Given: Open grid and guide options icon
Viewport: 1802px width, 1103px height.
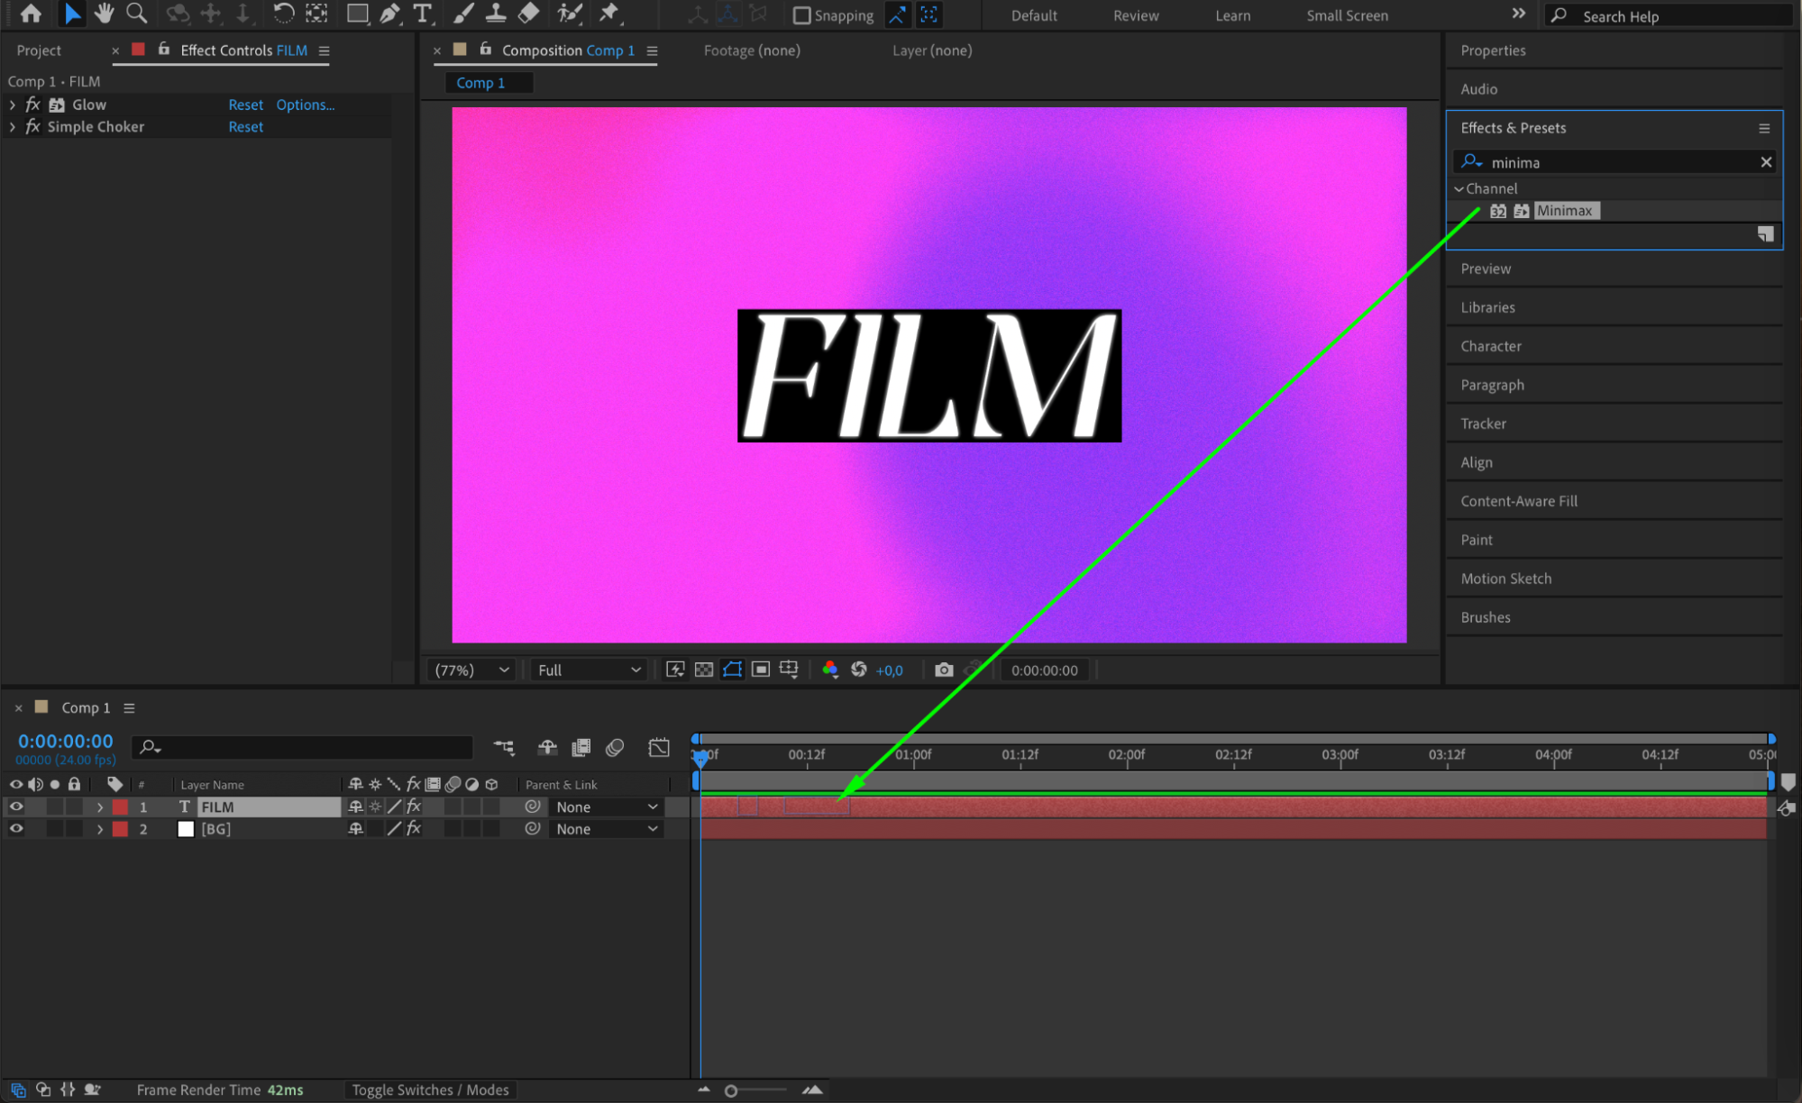Looking at the screenshot, I should tap(789, 670).
